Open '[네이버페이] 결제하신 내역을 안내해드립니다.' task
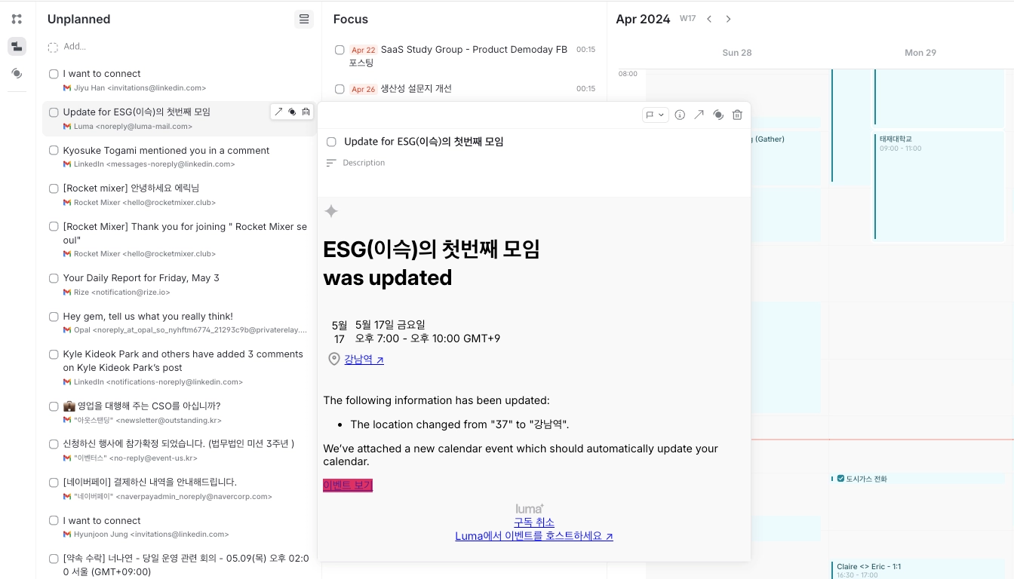1014x579 pixels. (x=150, y=482)
